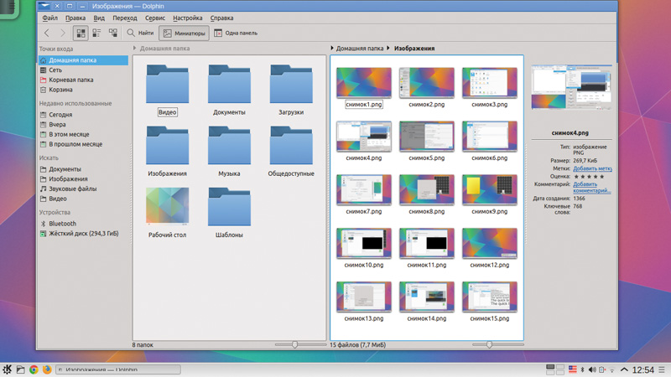Select the Изображения folder icon
The width and height of the screenshot is (671, 377).
167,145
